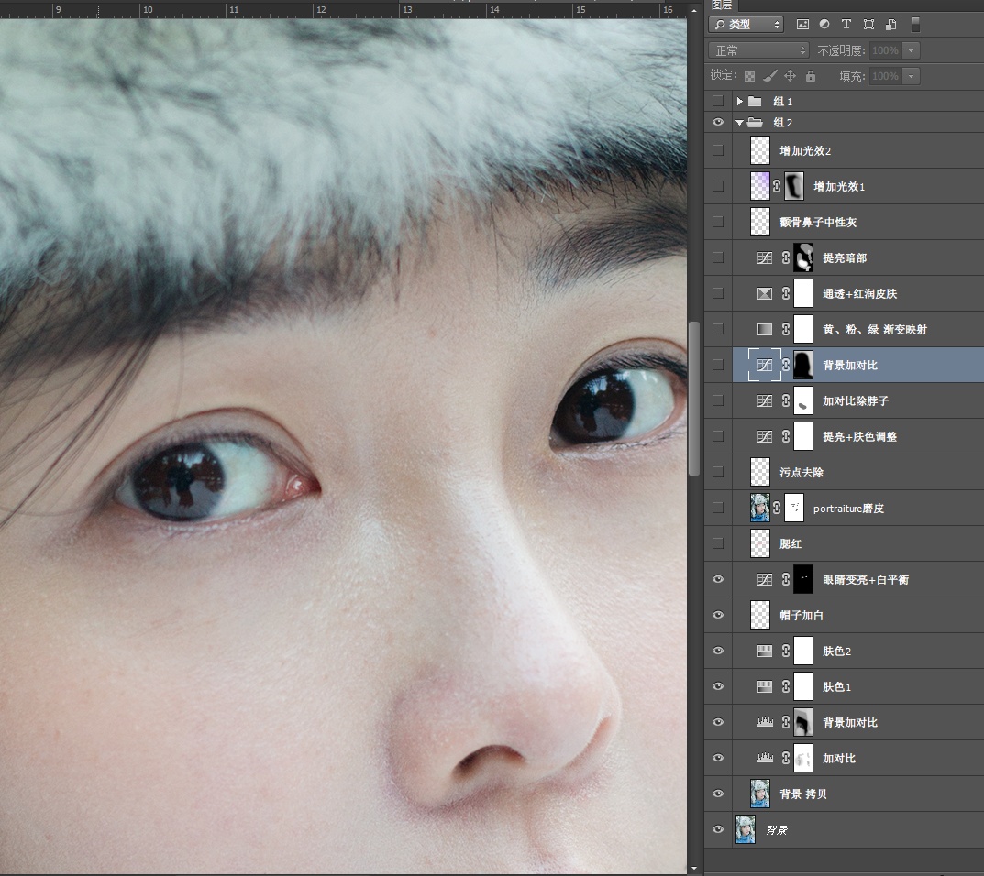The height and width of the screenshot is (876, 984).
Task: Select the 背景 layer thumbnail
Action: point(746,829)
